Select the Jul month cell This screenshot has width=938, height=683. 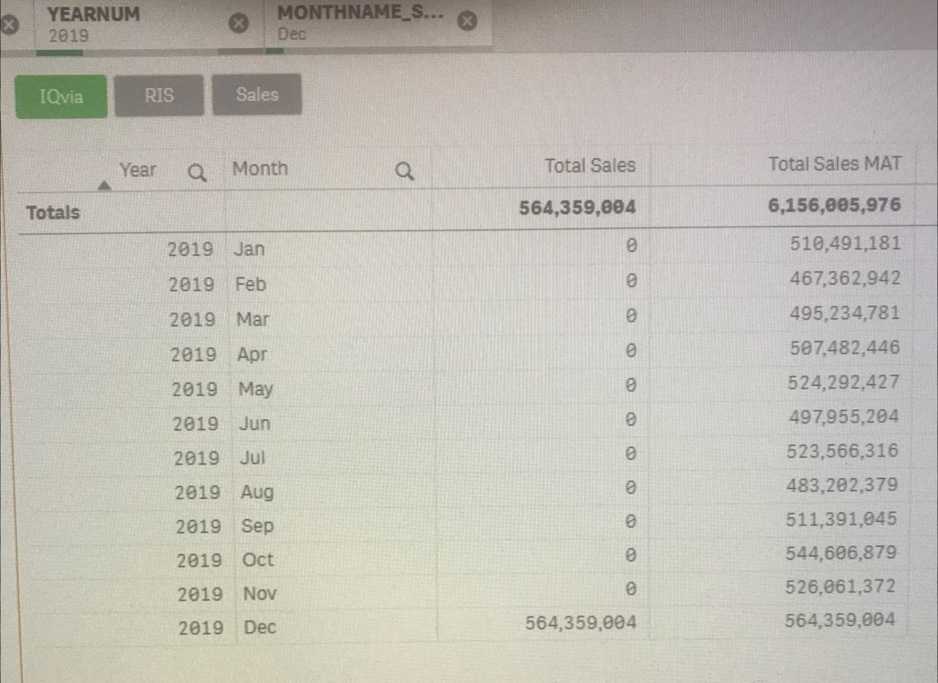[x=253, y=458]
